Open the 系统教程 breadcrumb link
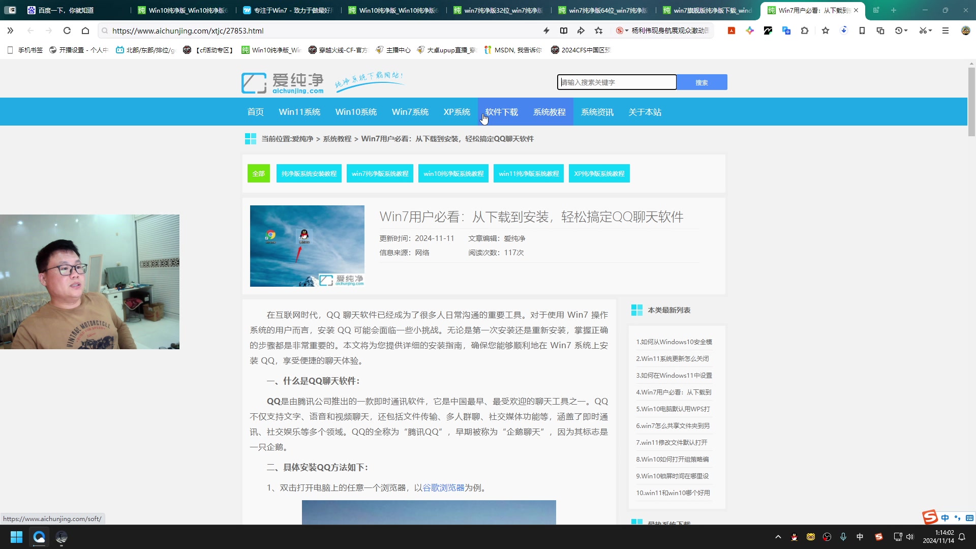The width and height of the screenshot is (976, 549). pos(337,139)
